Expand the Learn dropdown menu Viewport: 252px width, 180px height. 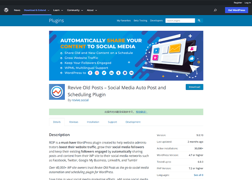pyautogui.click(x=58, y=10)
